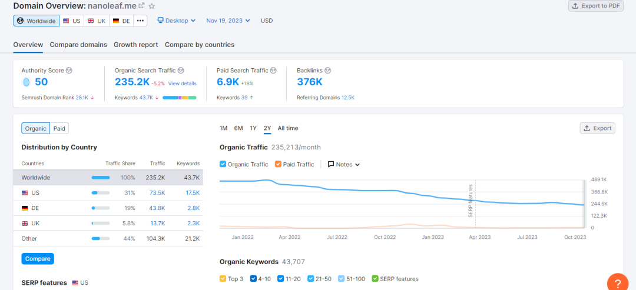Image resolution: width=636 pixels, height=290 pixels.
Task: Open more countries ellipsis menu
Action: point(140,21)
